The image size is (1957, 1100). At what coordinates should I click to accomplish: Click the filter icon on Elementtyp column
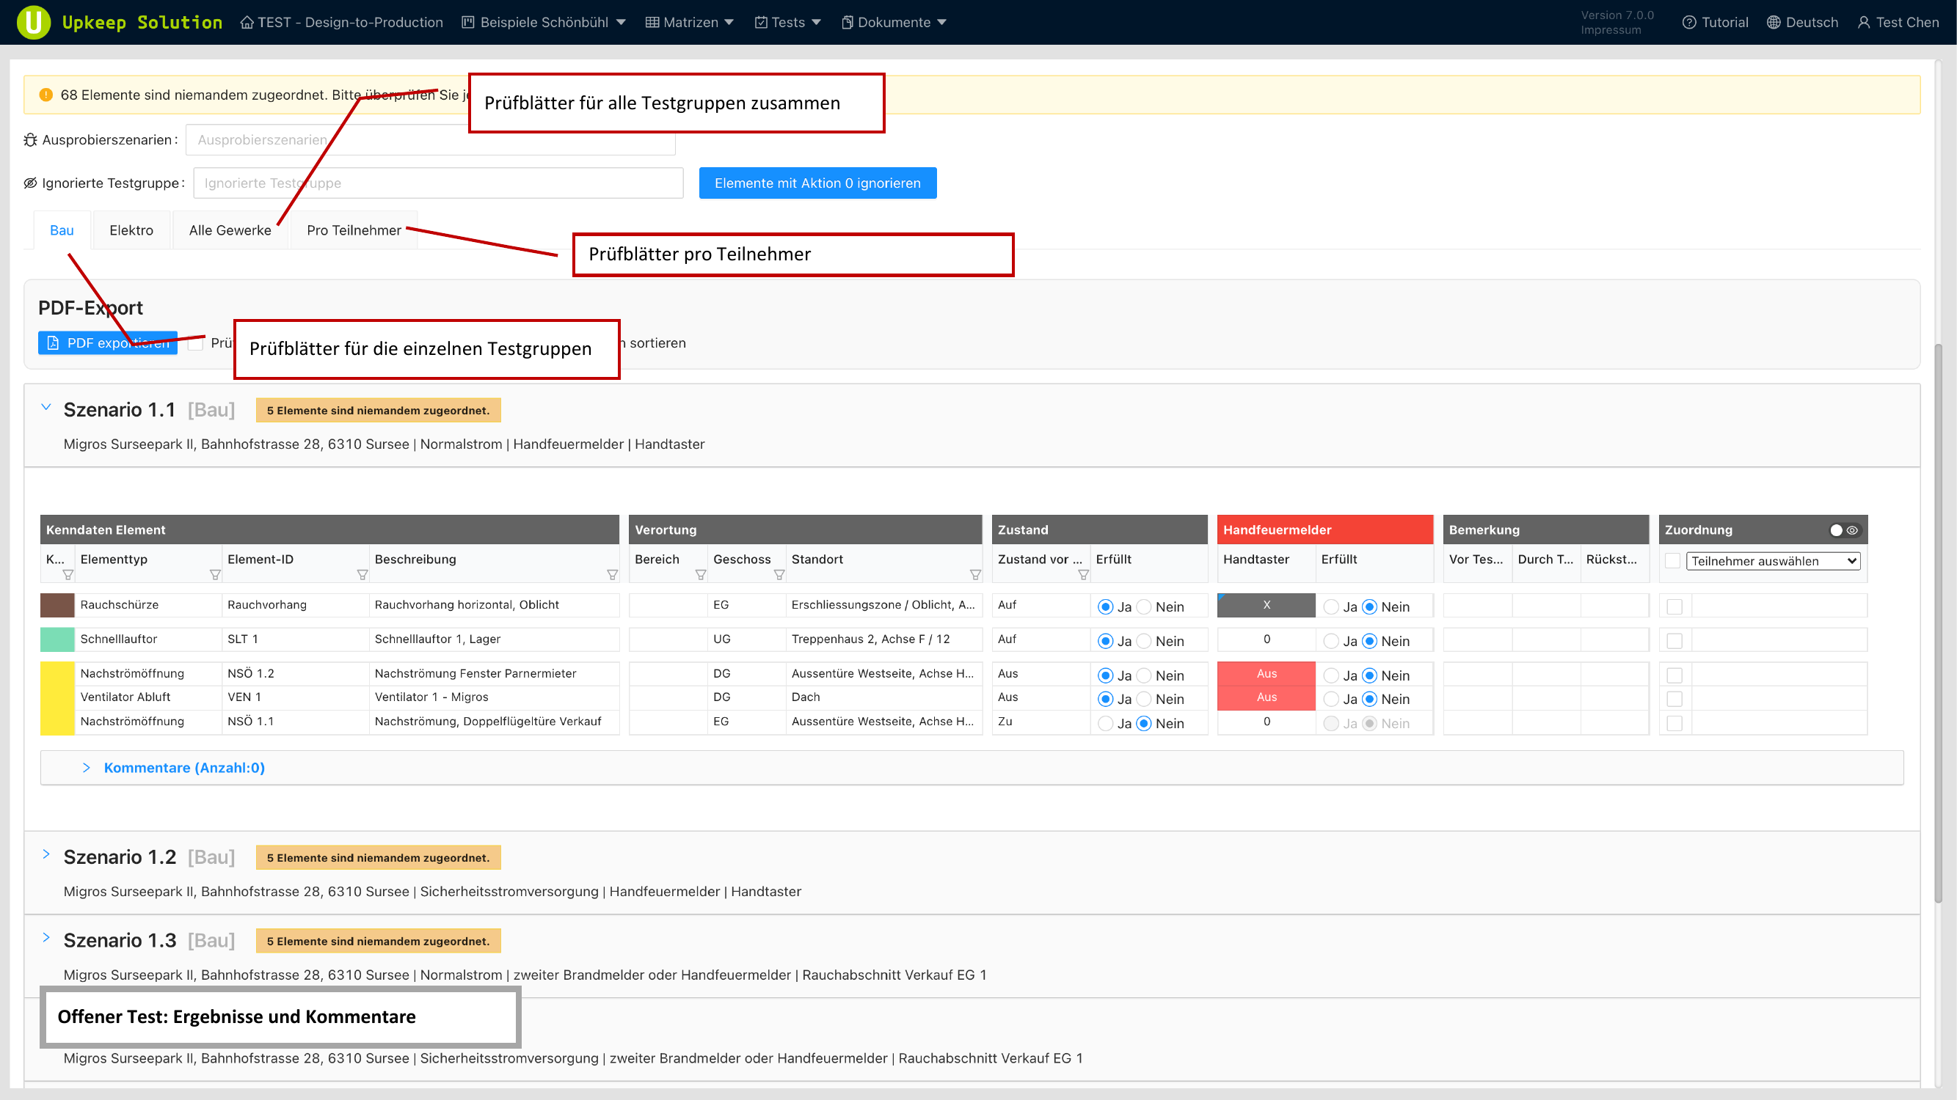[215, 575]
